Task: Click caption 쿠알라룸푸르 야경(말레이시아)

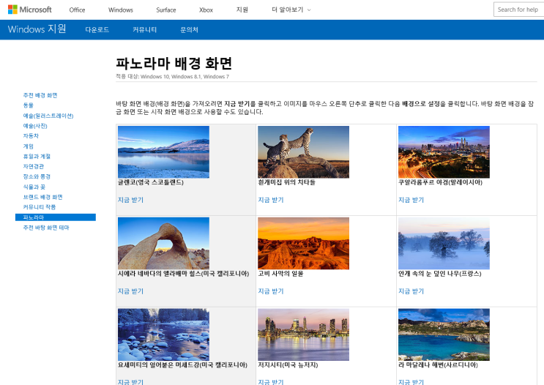Action: click(440, 182)
